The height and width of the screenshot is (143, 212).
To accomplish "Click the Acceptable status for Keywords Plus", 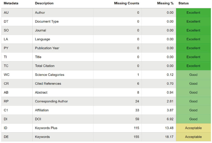I will (193, 128).
